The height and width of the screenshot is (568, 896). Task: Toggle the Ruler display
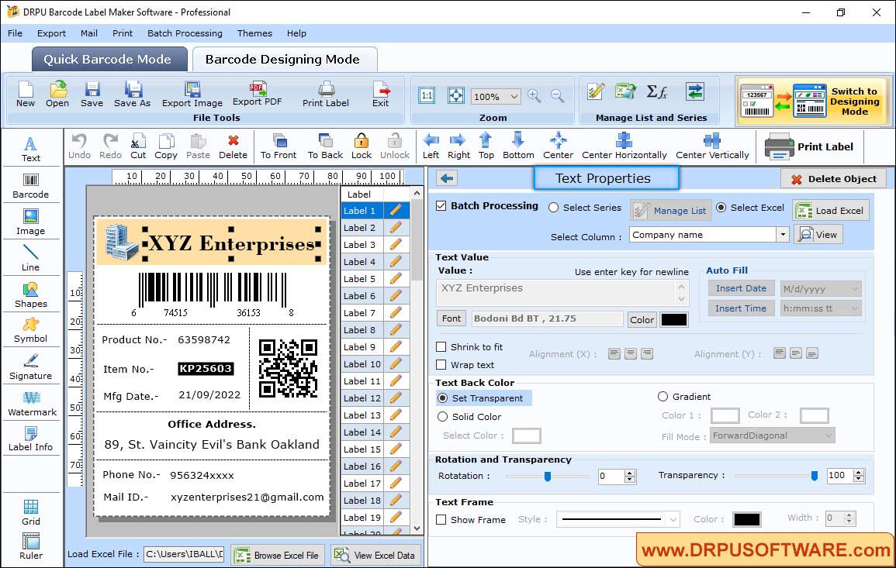tap(31, 546)
